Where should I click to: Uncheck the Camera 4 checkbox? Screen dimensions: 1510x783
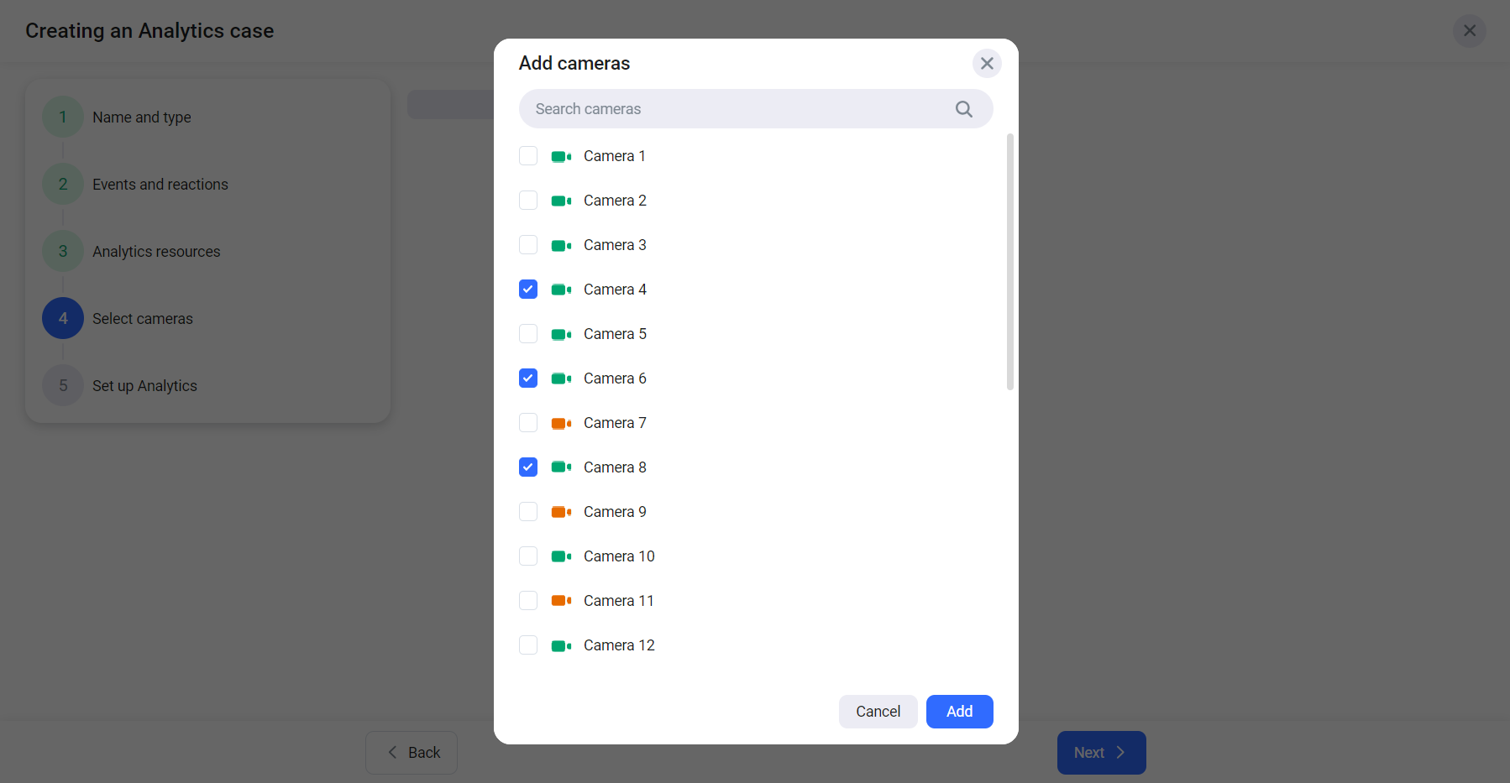tap(528, 290)
